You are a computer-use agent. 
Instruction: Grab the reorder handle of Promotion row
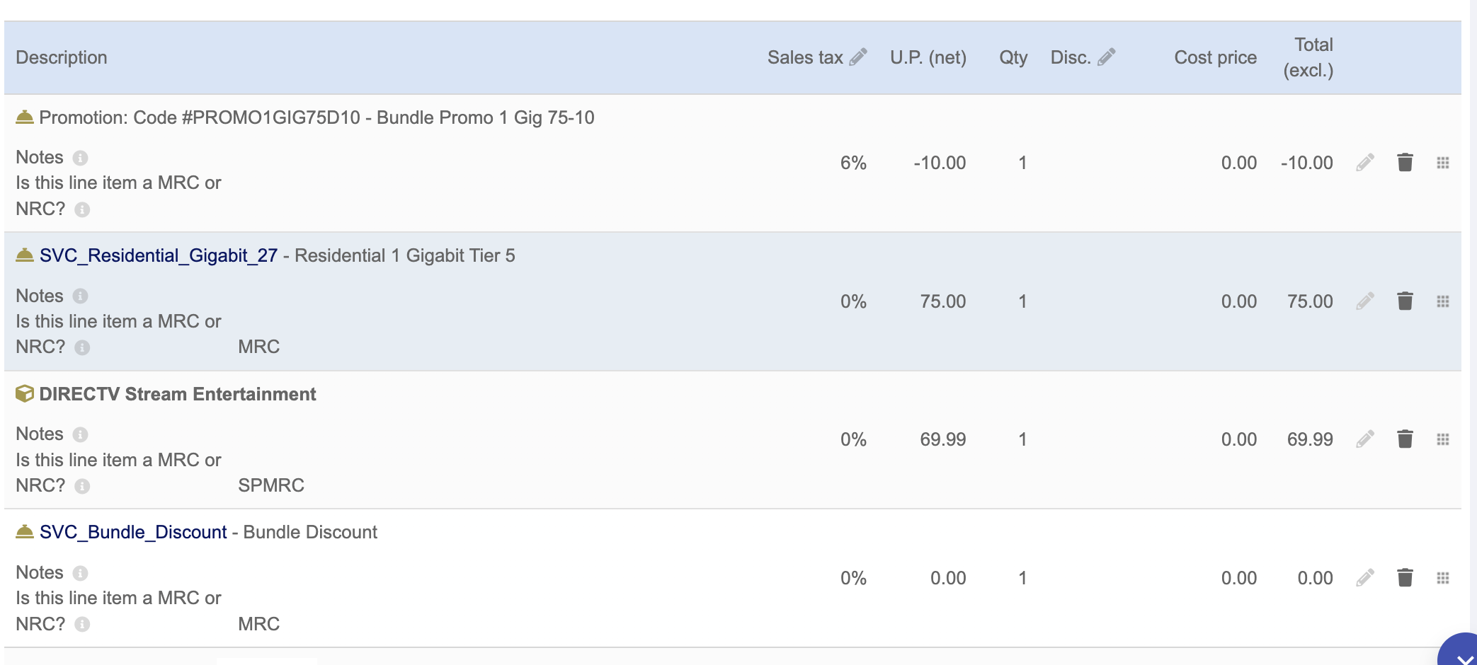[x=1443, y=163]
